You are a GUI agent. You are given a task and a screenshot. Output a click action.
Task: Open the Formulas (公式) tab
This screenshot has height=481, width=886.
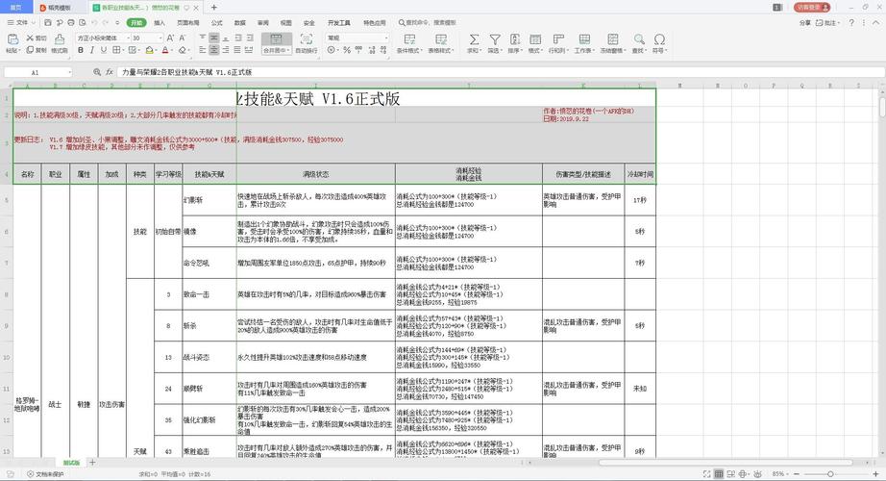pyautogui.click(x=217, y=23)
